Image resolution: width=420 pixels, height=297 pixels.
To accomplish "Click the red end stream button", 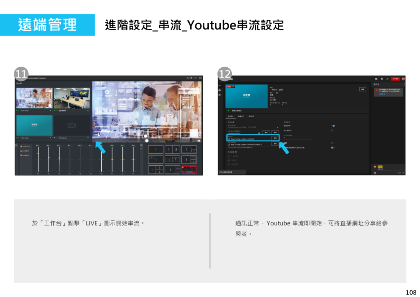I will (395, 78).
